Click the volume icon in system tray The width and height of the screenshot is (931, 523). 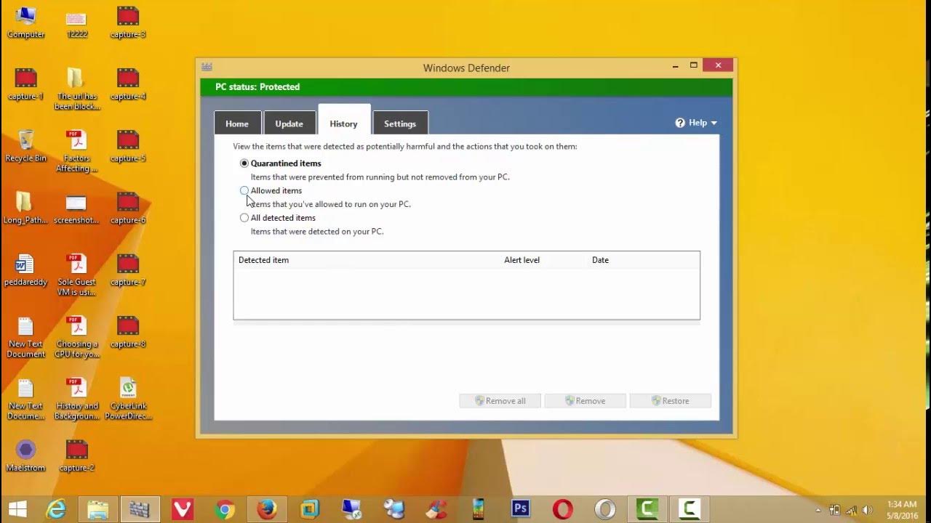[x=867, y=510]
